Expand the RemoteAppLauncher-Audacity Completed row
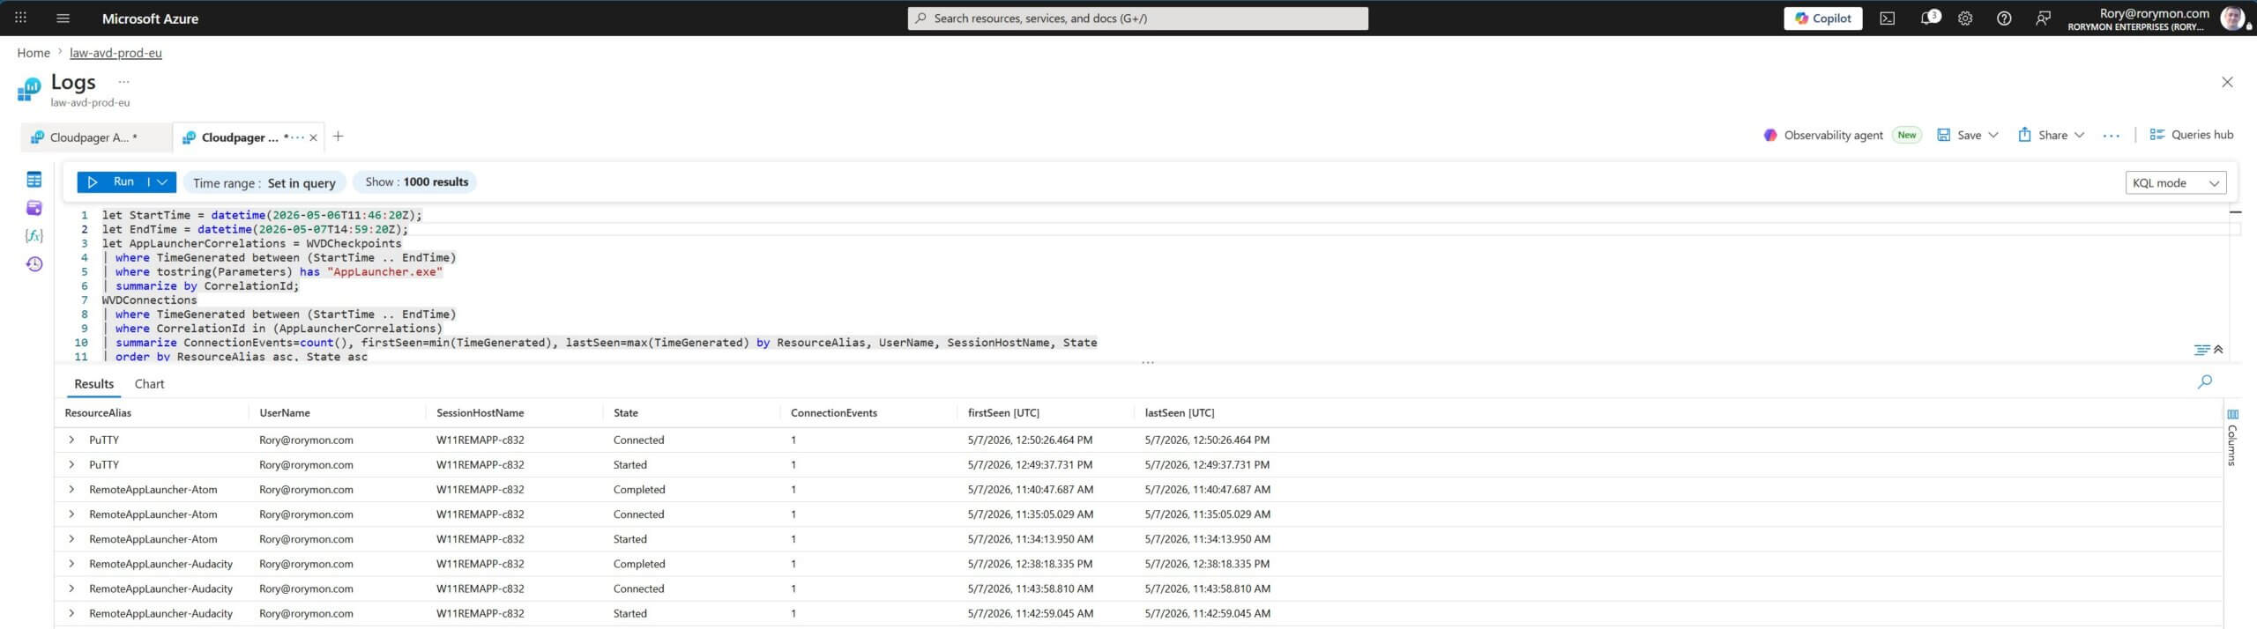This screenshot has height=629, width=2257. 71,564
